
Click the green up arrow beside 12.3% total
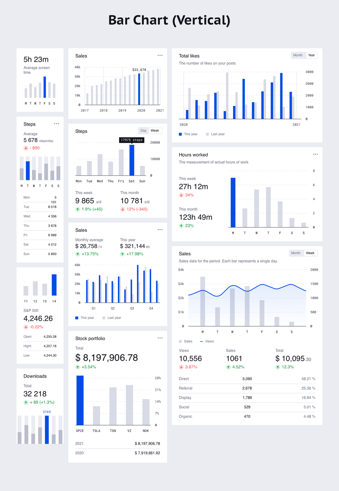pyautogui.click(x=278, y=367)
